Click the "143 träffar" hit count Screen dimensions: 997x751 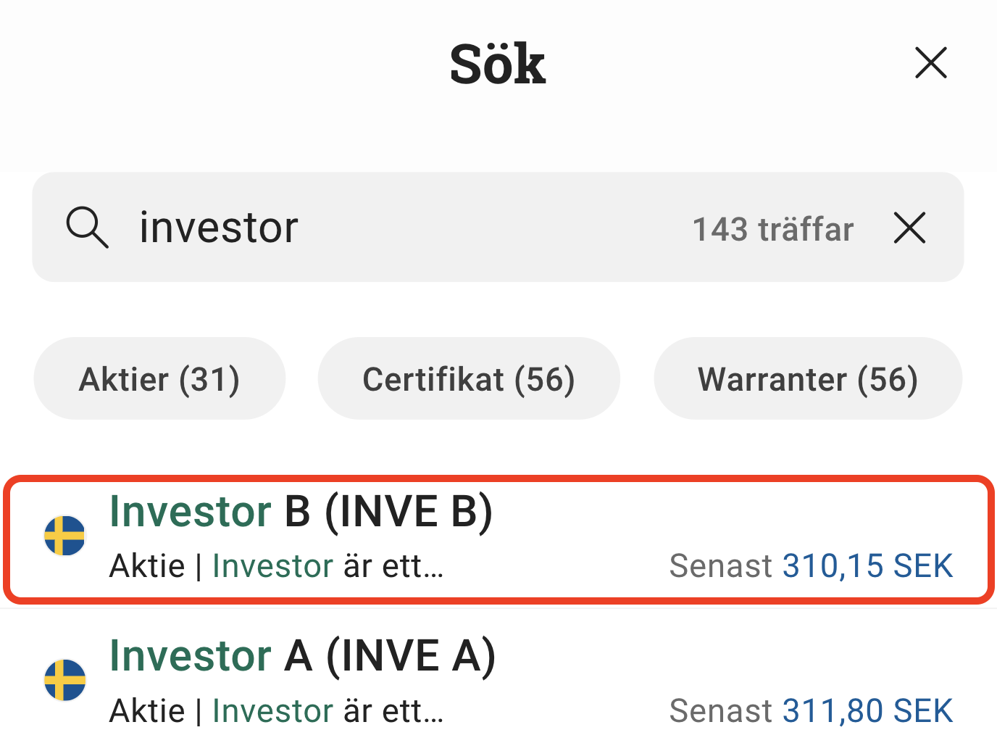pyautogui.click(x=773, y=229)
